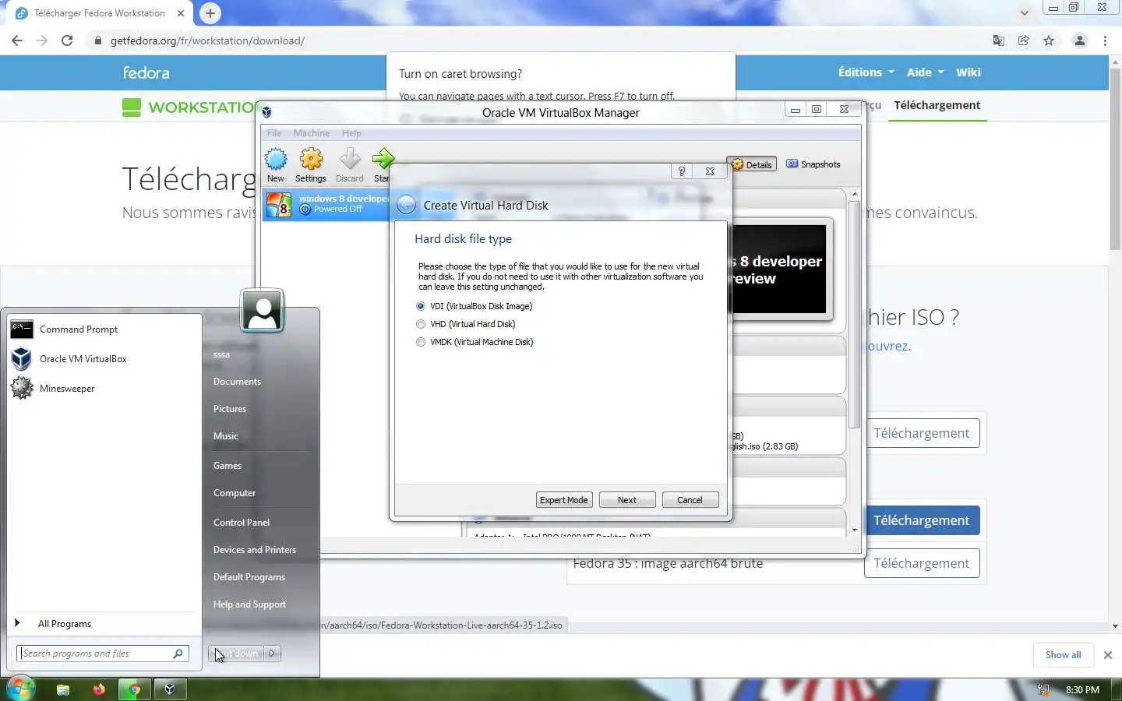This screenshot has width=1122, height=701.
Task: Expand the Aide dropdown
Action: pos(925,72)
